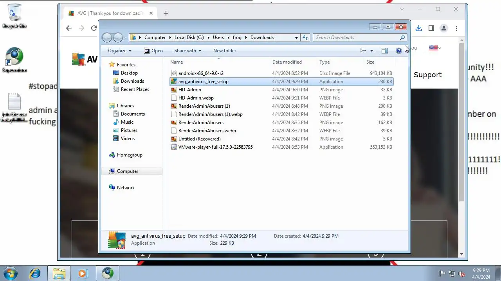Click the search magnifier icon in Explorer

402,37
